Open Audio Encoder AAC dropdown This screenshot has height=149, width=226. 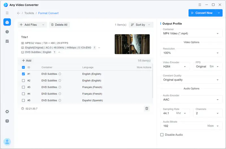pos(192,100)
